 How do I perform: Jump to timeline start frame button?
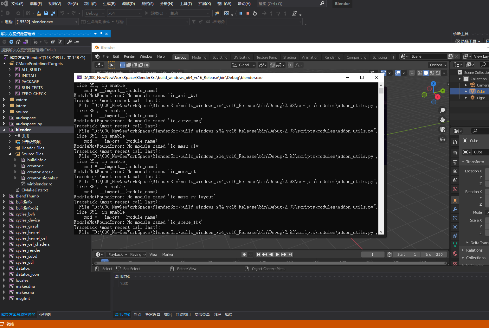(258, 254)
